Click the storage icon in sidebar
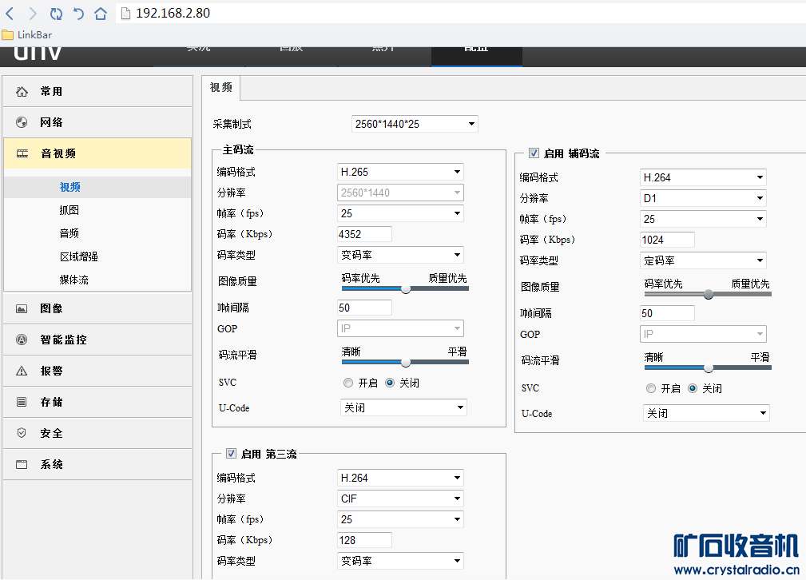 [x=22, y=402]
